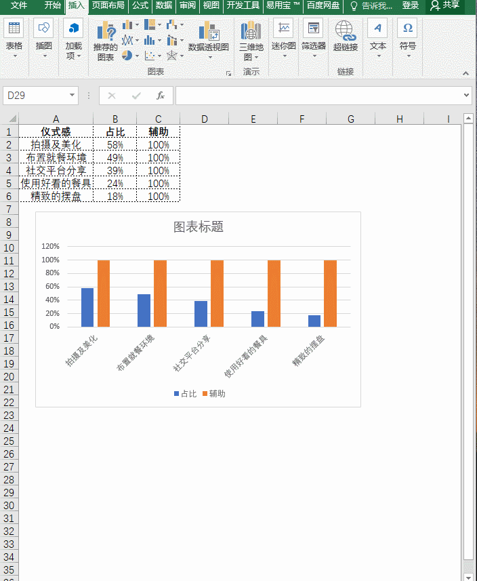Open the column chart dropdown arrow
477x581 pixels.
click(137, 25)
